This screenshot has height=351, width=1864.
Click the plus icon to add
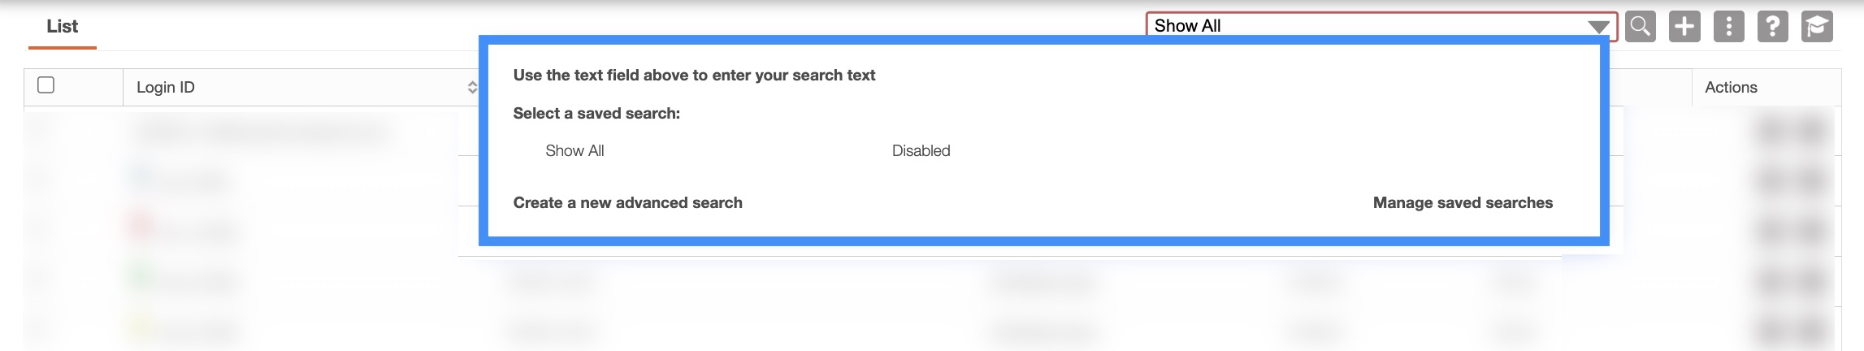[x=1684, y=26]
